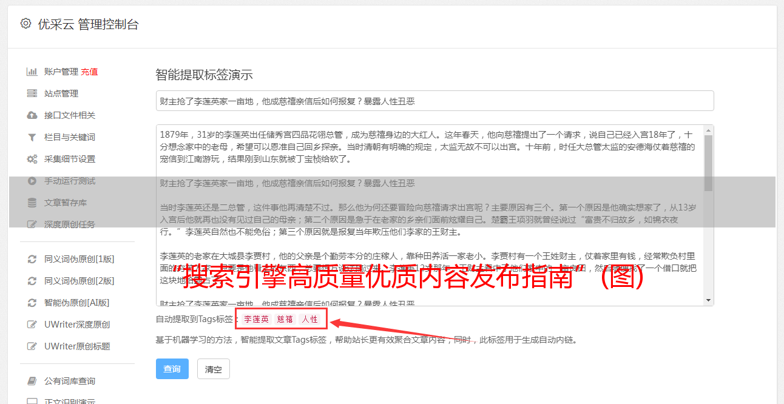Click the cloud upload icon for 接口文件相关
Screen dimensions: 784x404
pyautogui.click(x=32, y=115)
